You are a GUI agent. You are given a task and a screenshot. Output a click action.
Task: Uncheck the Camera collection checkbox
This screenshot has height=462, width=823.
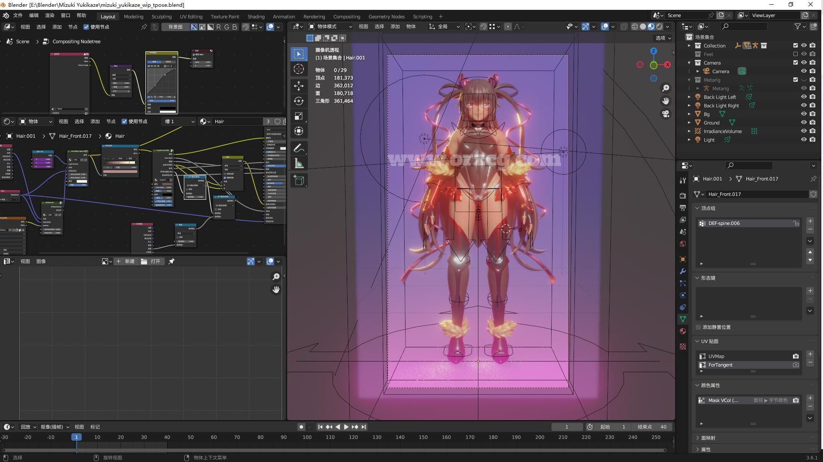(796, 63)
